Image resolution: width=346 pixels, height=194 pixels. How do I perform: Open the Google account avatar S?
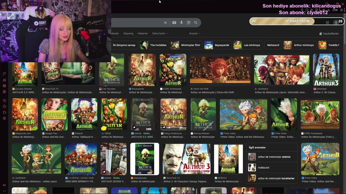coord(336,22)
